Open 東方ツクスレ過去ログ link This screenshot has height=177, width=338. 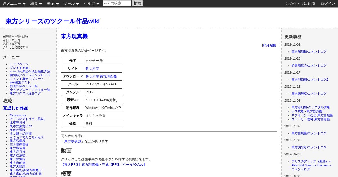25,93
